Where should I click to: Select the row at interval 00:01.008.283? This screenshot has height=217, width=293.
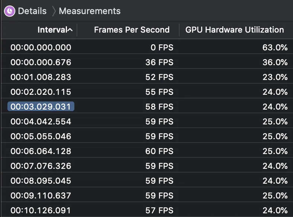pos(41,77)
